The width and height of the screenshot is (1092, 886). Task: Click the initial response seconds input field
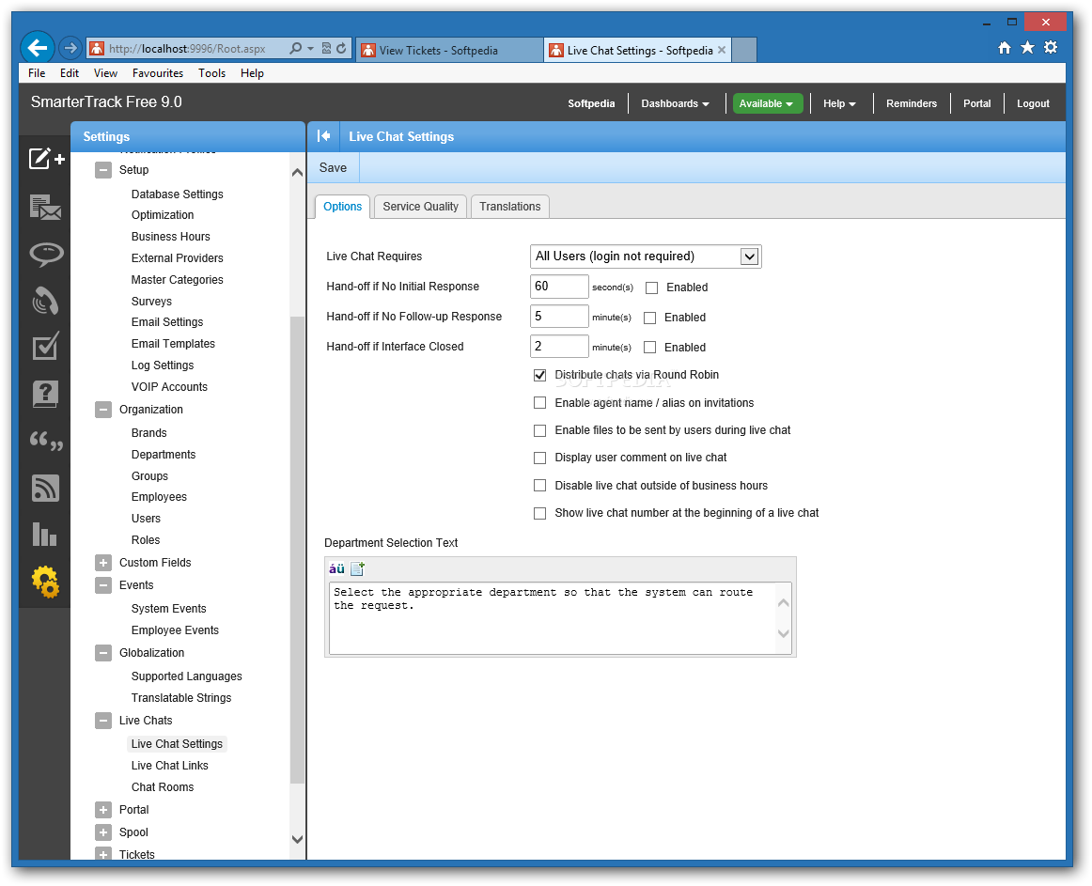point(559,287)
